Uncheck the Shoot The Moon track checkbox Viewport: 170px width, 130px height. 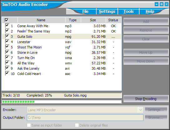pyautogui.click(x=7, y=47)
